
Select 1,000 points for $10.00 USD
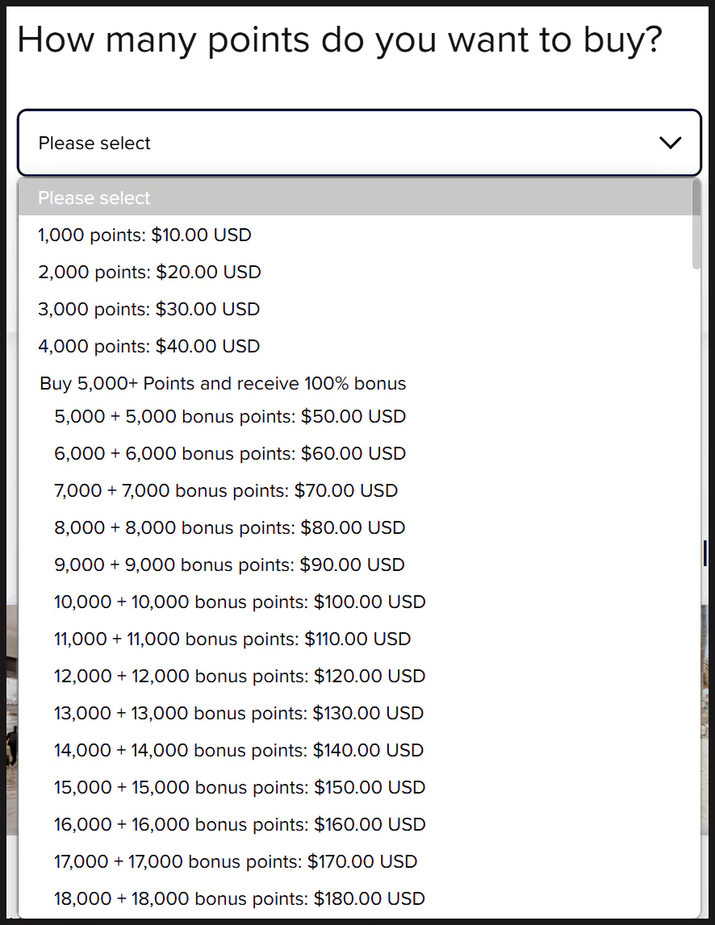click(x=145, y=235)
